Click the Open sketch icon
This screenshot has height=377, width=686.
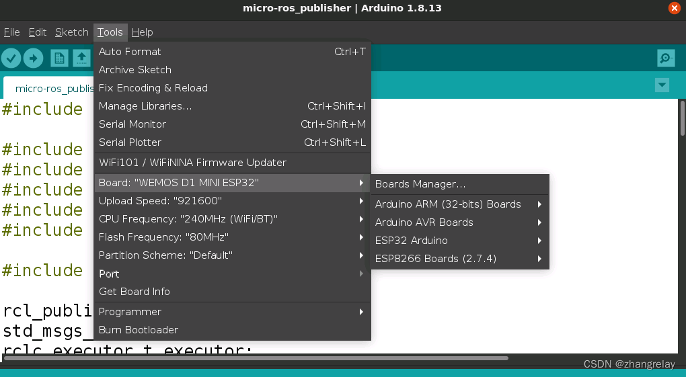(81, 58)
